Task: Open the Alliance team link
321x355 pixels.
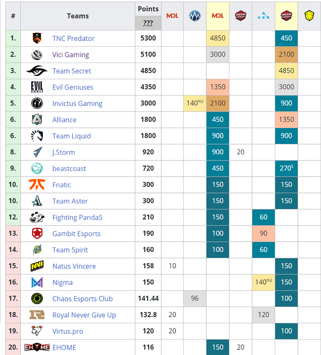Action: (x=65, y=120)
